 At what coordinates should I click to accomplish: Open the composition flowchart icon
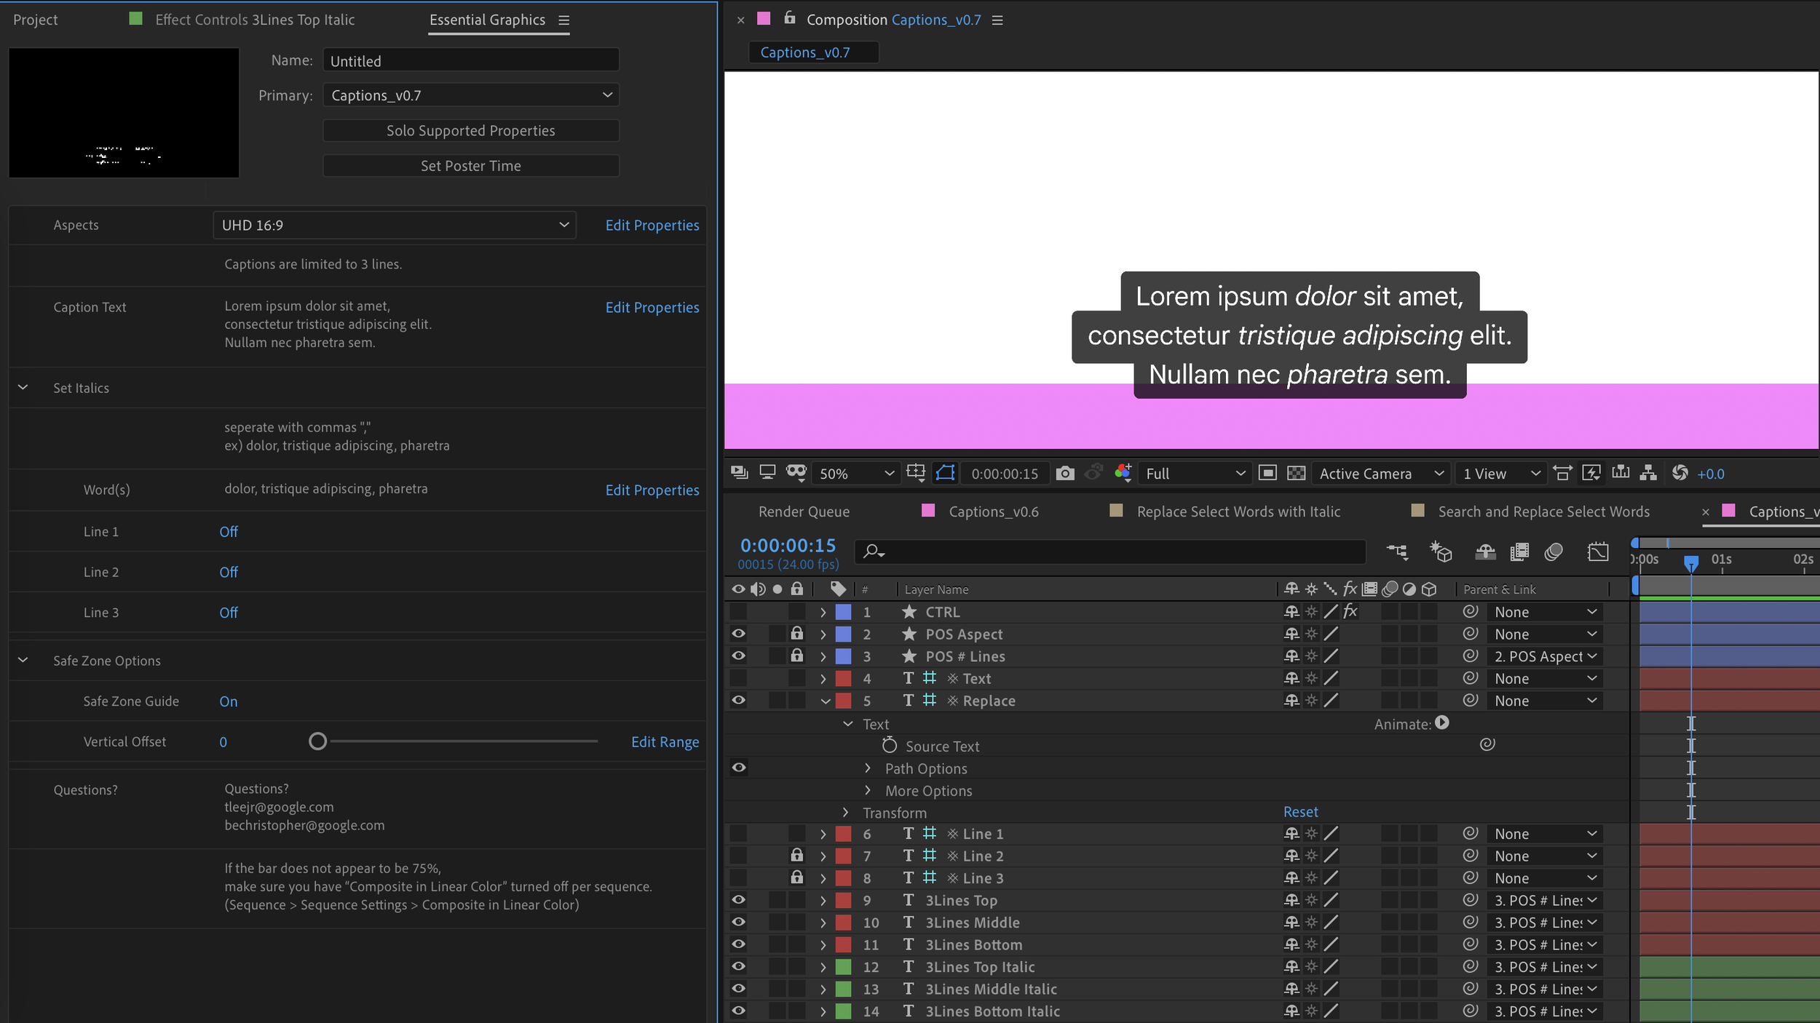1648,474
